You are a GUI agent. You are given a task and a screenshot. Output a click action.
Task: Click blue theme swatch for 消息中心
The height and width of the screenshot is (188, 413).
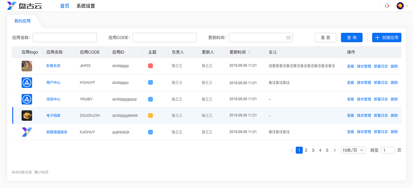[150, 99]
